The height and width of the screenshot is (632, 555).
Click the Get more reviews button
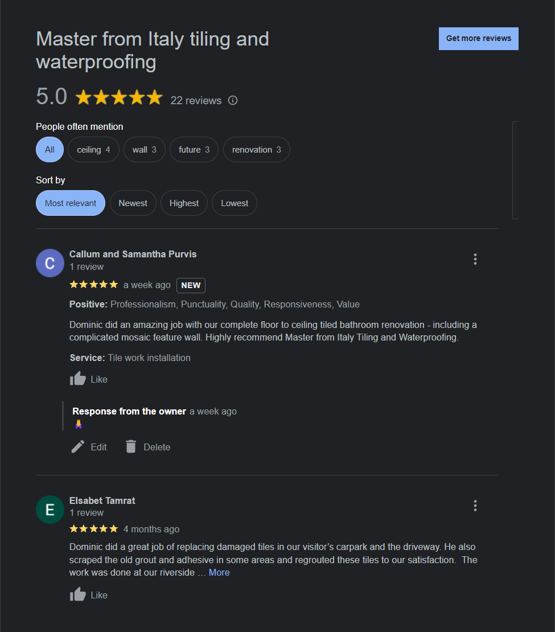click(479, 39)
